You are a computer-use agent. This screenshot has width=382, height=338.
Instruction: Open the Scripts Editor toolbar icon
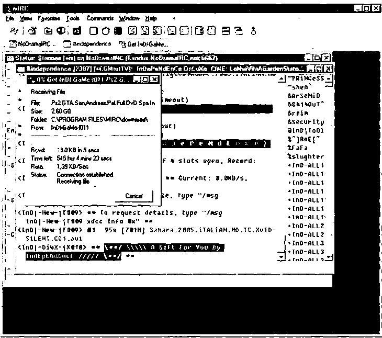tap(77, 31)
